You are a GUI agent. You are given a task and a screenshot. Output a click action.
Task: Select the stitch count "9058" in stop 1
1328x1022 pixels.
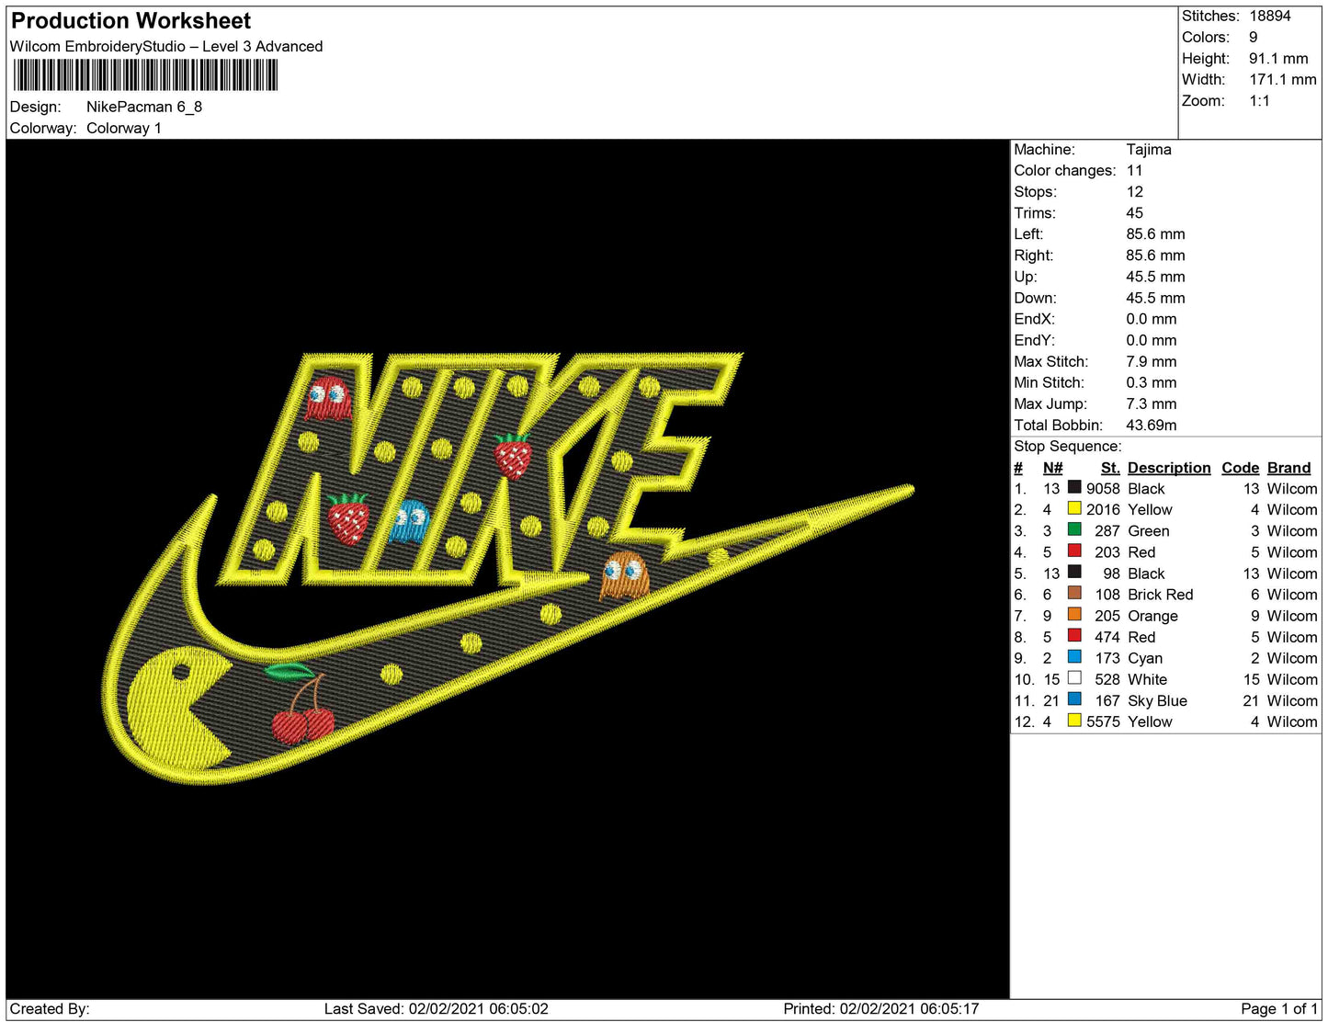click(1103, 489)
